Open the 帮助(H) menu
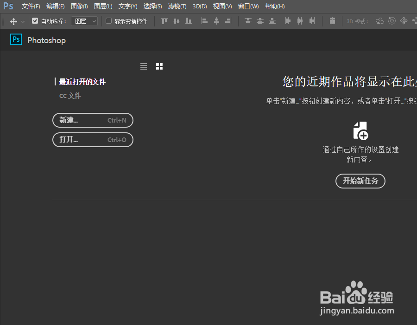 (x=275, y=6)
